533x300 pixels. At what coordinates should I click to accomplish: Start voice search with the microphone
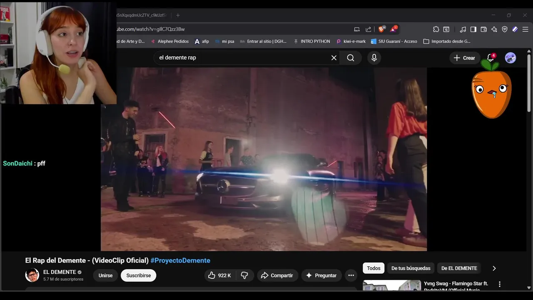click(374, 58)
